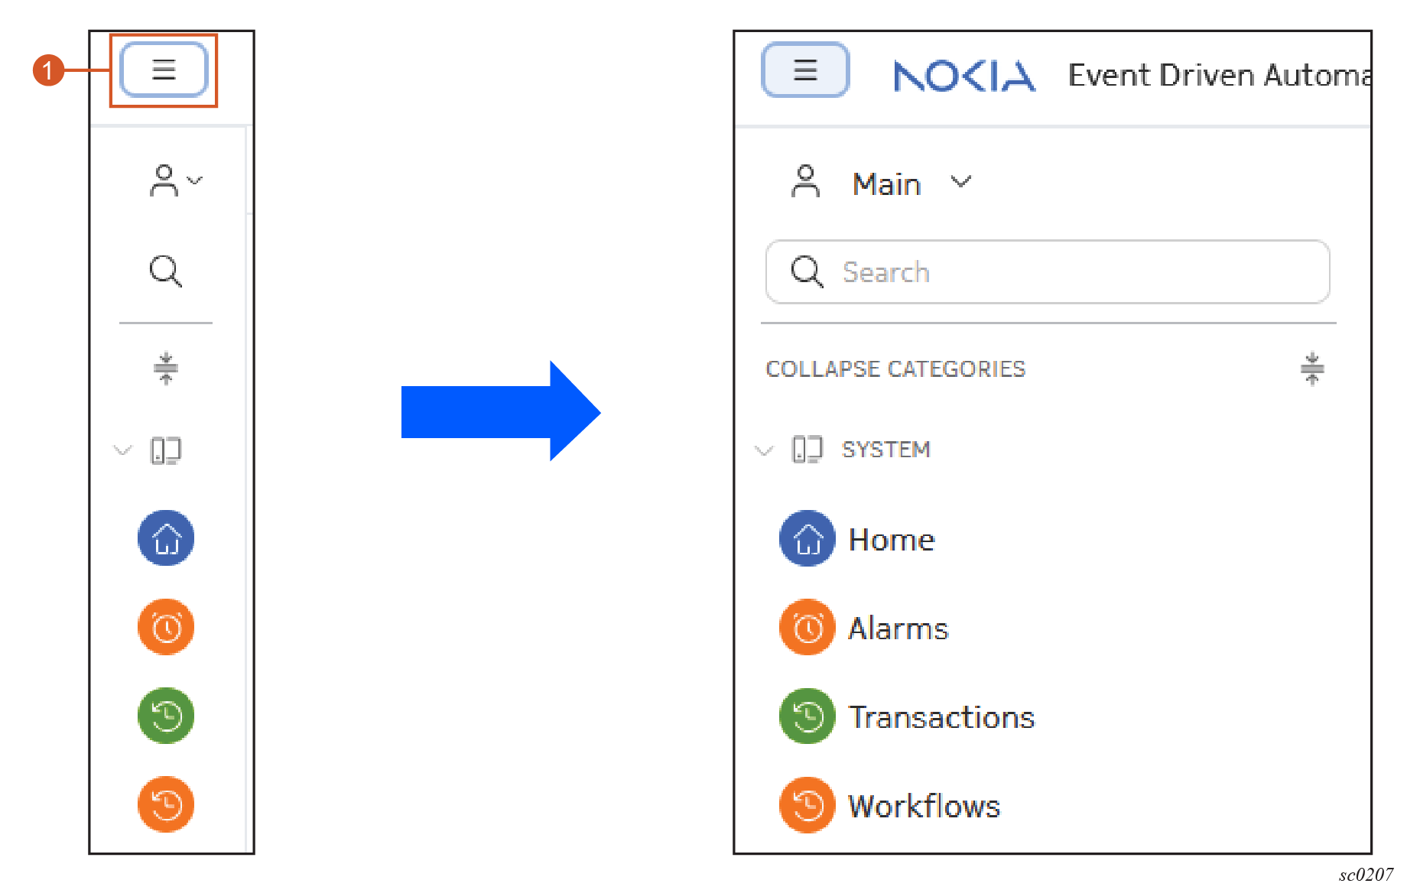Open the Main namespace dropdown
This screenshot has width=1407, height=890.
click(911, 184)
